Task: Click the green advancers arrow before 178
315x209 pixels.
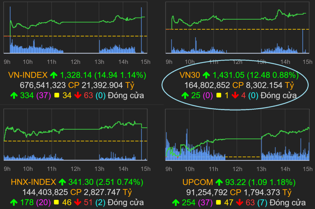Action: [13, 203]
